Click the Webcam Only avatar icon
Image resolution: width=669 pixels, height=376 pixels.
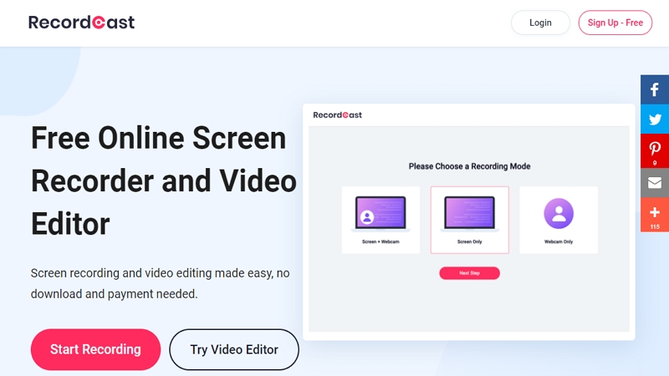pyautogui.click(x=558, y=213)
